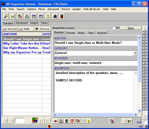Go to previous record with grey hand
The height and width of the screenshot is (129, 149).
[124, 121]
